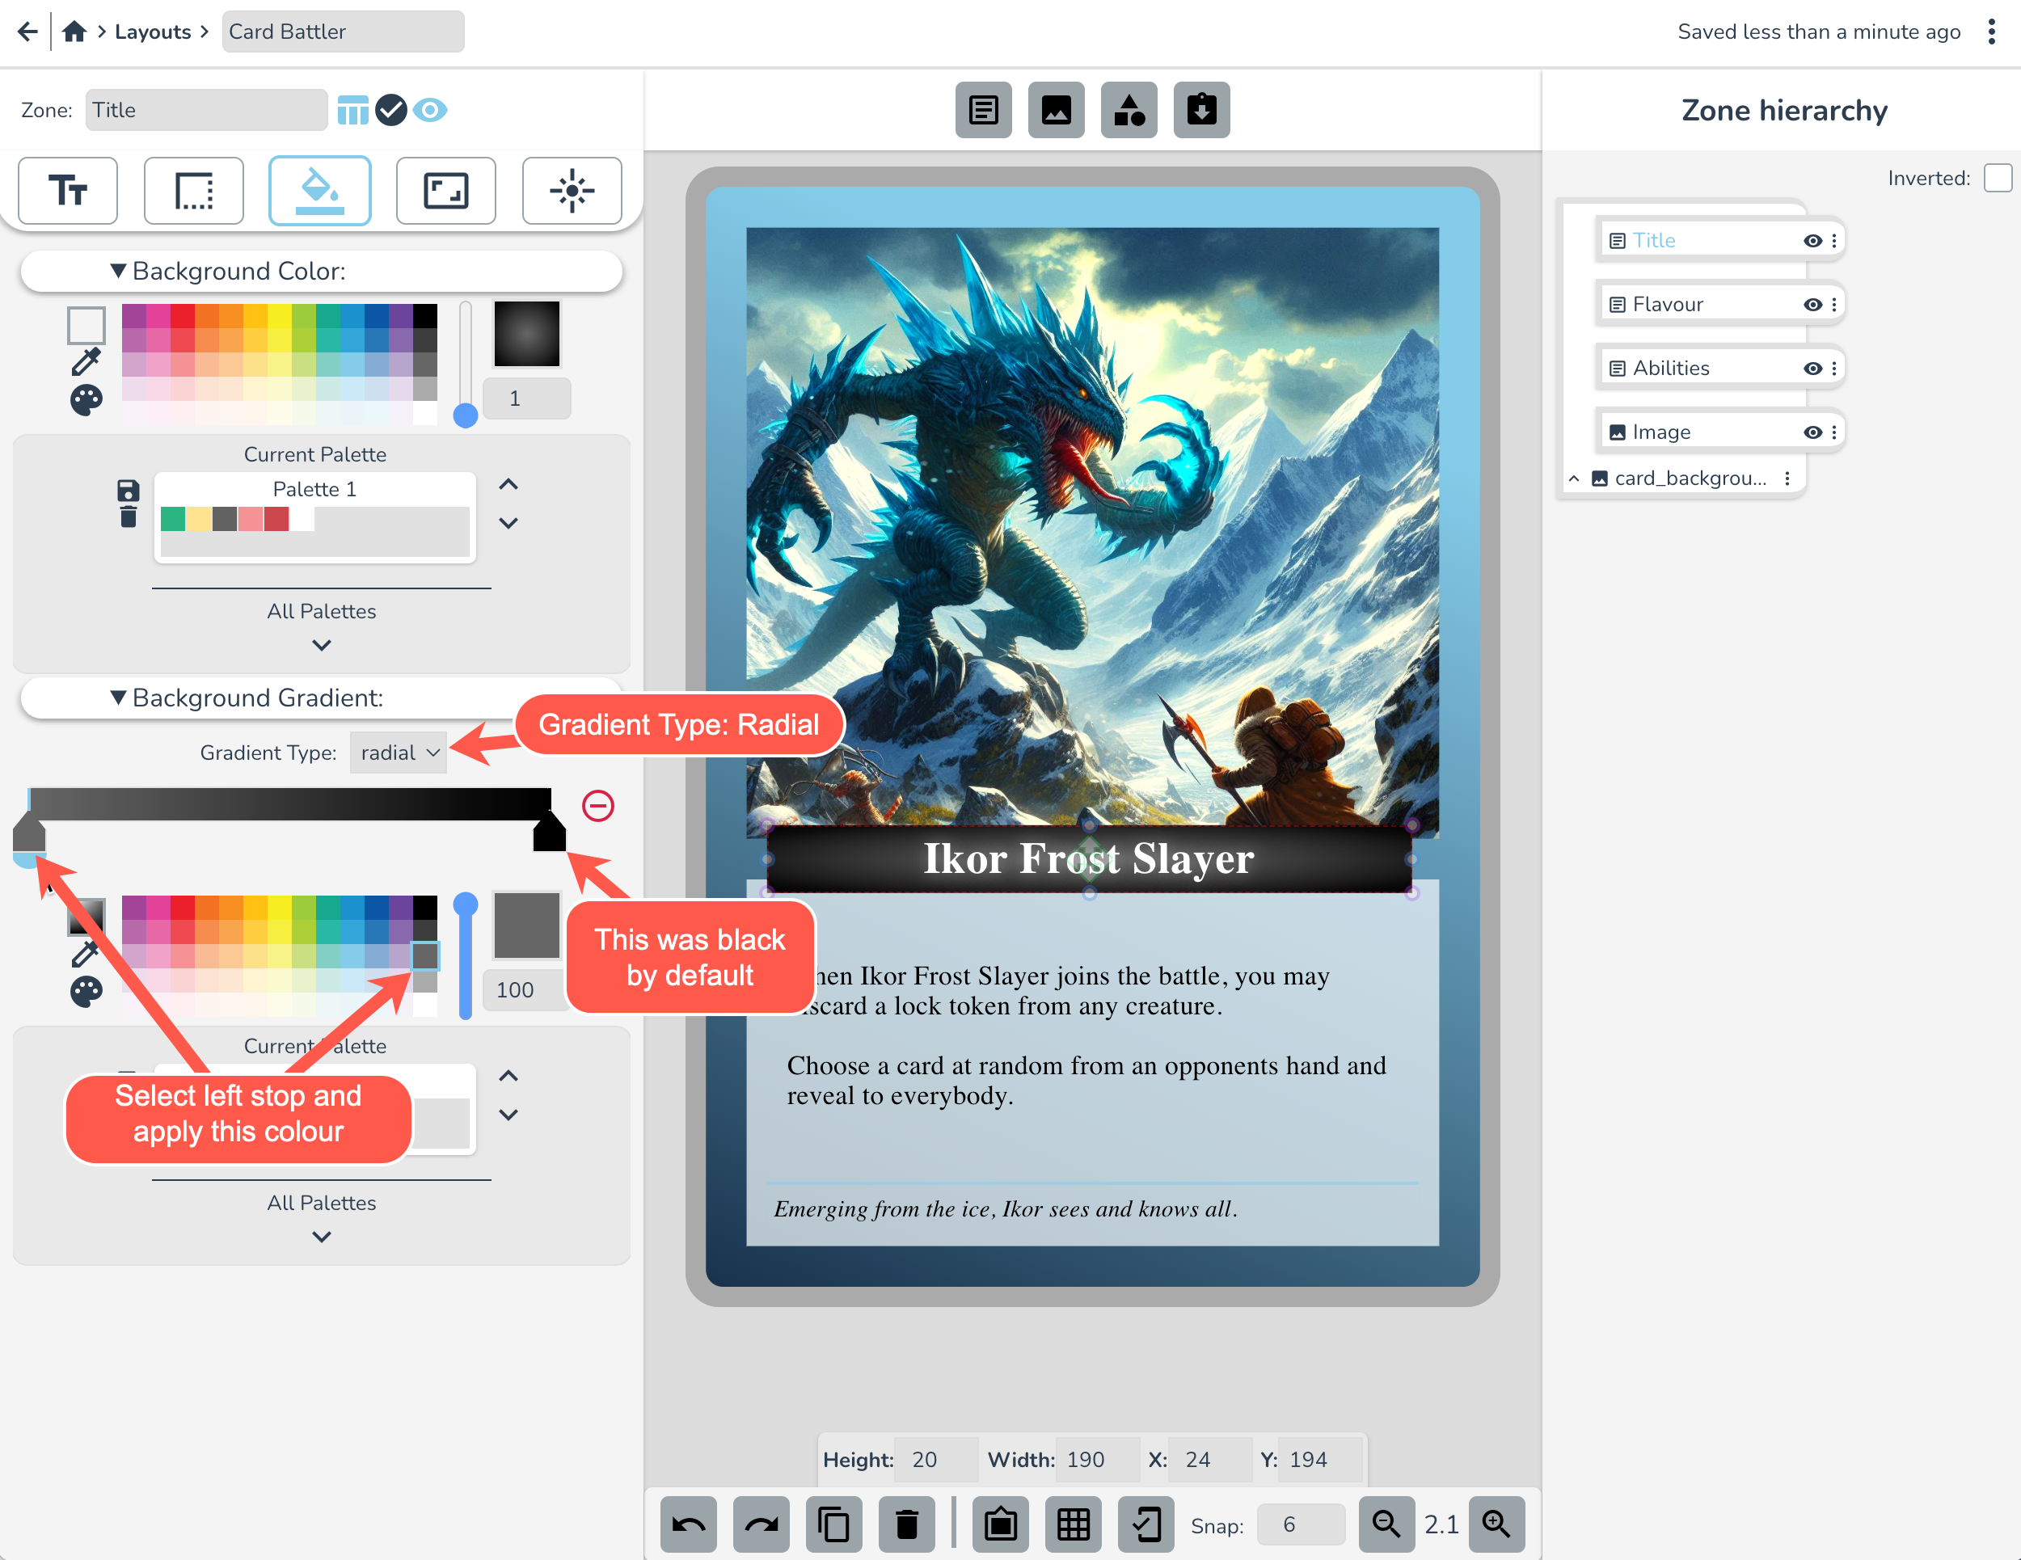Screen dimensions: 2021x1560
Task: Open the text formatting tab
Action: pos(68,191)
